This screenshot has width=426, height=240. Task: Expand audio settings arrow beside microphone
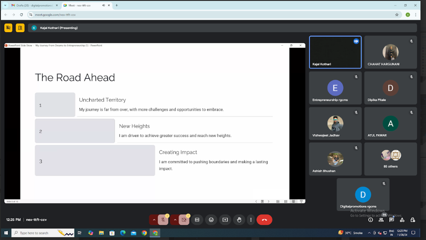153,220
